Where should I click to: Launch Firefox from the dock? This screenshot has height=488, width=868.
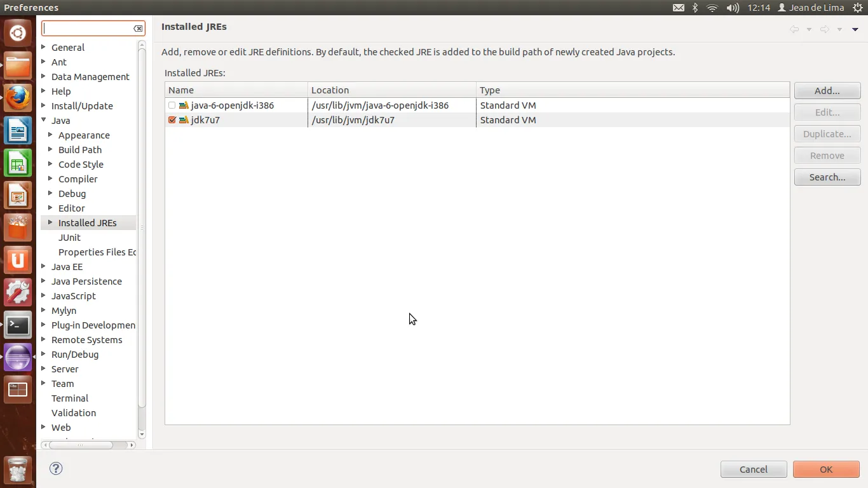(18, 98)
